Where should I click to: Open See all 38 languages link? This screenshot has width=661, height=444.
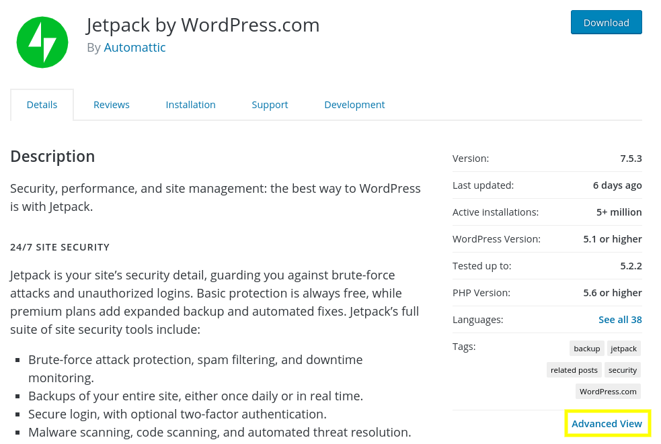pyautogui.click(x=620, y=320)
